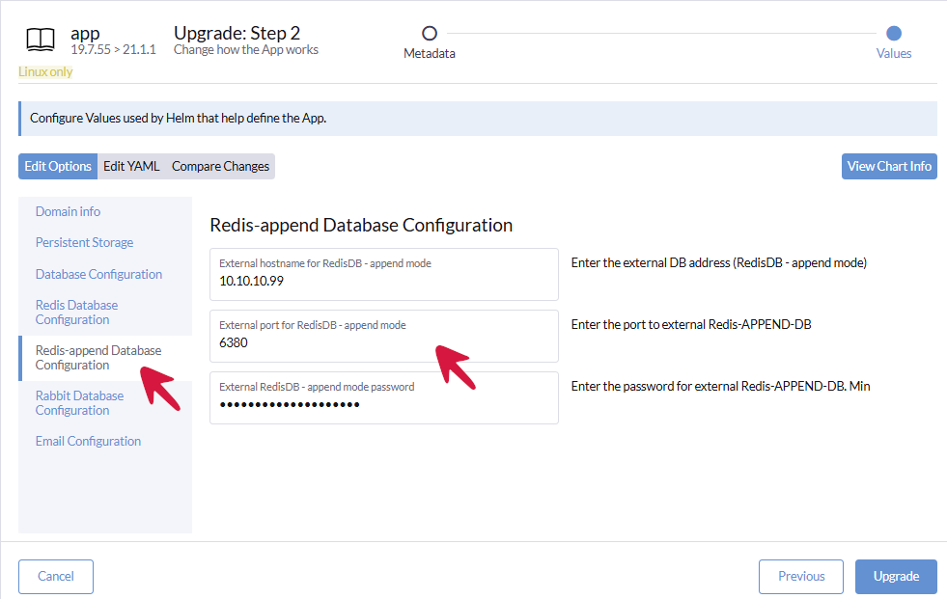The width and height of the screenshot is (947, 599).
Task: Go back with the Previous button
Action: [800, 576]
